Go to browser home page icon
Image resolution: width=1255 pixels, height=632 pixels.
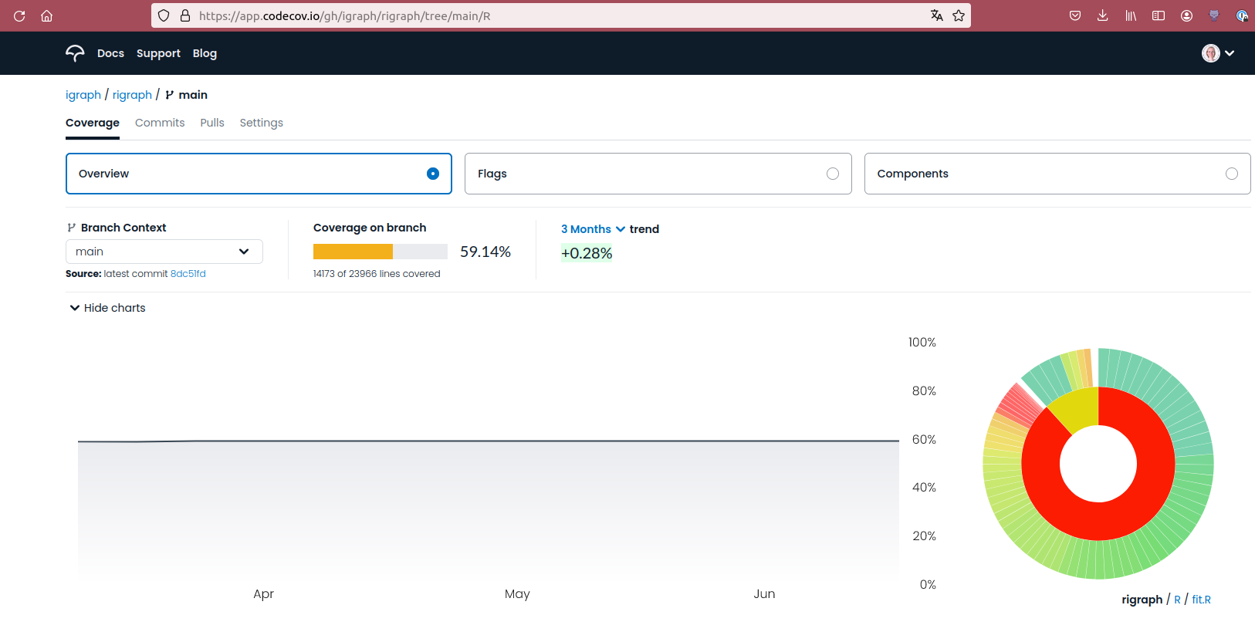47,15
